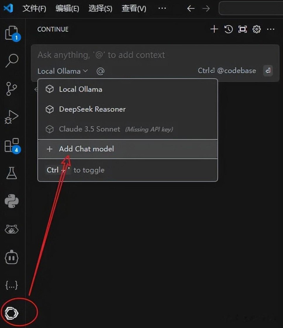Image resolution: width=283 pixels, height=328 pixels.
Task: Open the Source Control branch icon
Action: click(x=11, y=89)
